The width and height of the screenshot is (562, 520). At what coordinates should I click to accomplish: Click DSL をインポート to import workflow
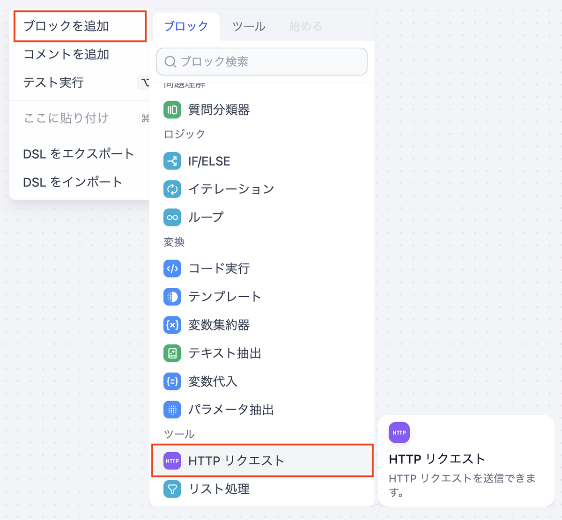click(x=72, y=182)
